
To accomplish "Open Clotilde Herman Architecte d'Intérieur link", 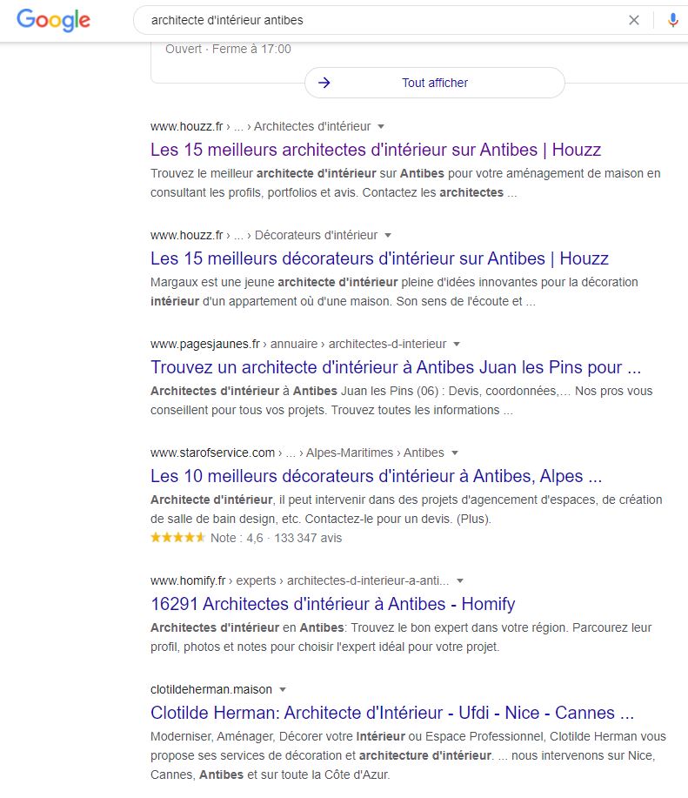I will (x=392, y=713).
